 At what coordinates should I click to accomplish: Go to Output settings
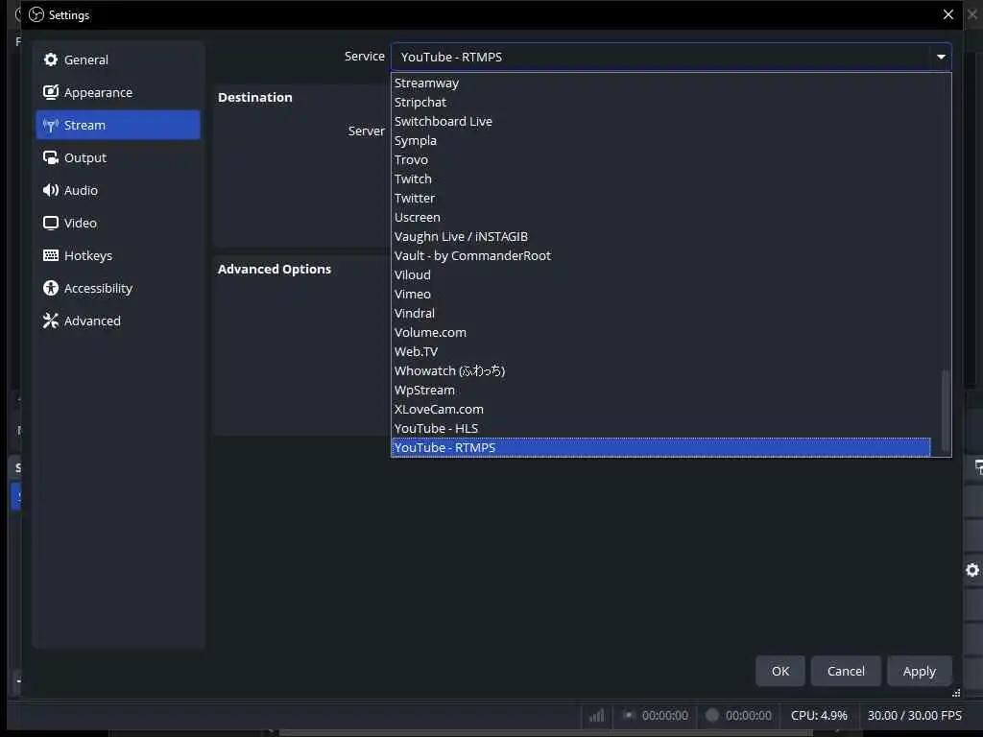118,157
